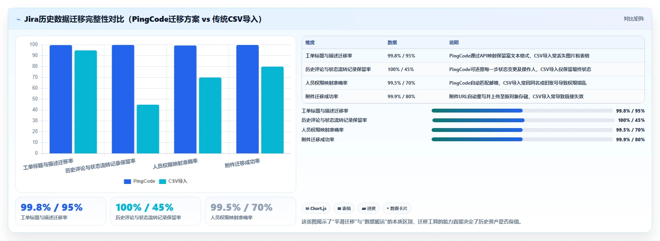This screenshot has width=660, height=241.
Task: Open the large 100% / 45% stat card
Action: tap(156, 211)
